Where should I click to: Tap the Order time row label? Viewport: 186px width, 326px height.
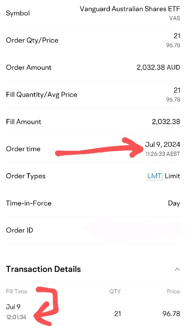click(x=23, y=149)
